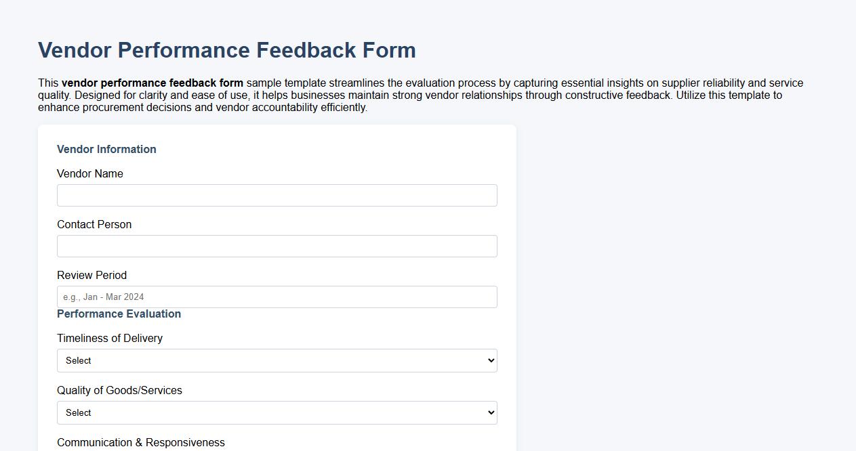Click the chevron on the Timeliness dropdown
The height and width of the screenshot is (451, 856).
coord(490,360)
